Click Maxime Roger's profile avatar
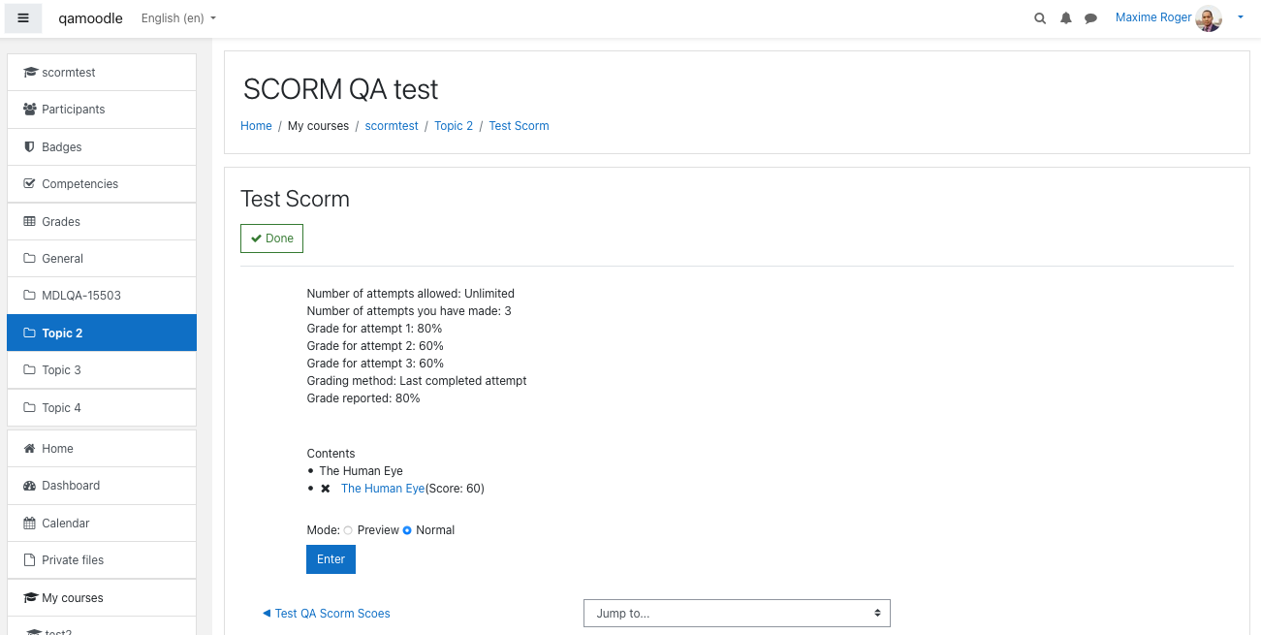This screenshot has width=1261, height=635. (1209, 18)
